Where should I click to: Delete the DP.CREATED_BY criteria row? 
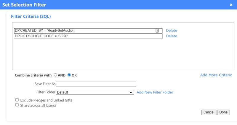(172, 31)
